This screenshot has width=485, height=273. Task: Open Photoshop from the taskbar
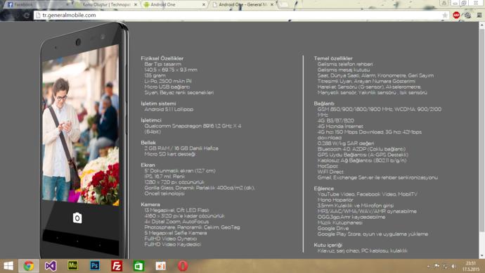pyautogui.click(x=95, y=265)
